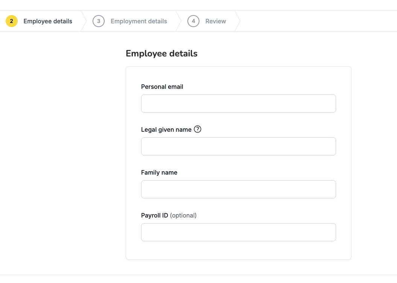Click the Legal given name label text
Screen dimensions: 397x283
tap(166, 129)
